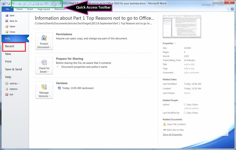Screen dimensions: 236x150
Task: Expand the Properties dropdown
Action: (x=169, y=43)
